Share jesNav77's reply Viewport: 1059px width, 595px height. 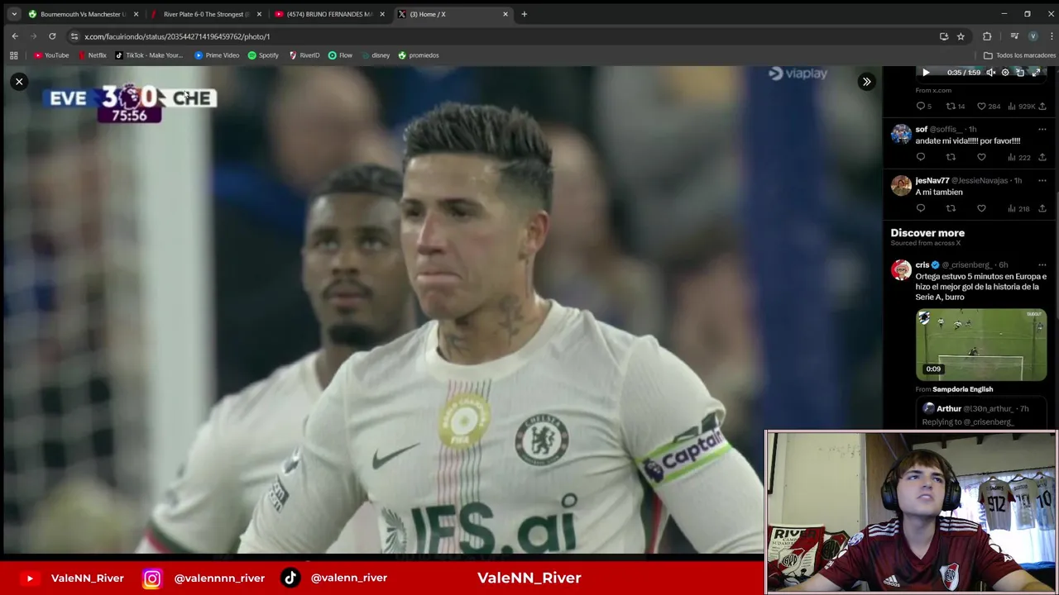(x=1042, y=208)
